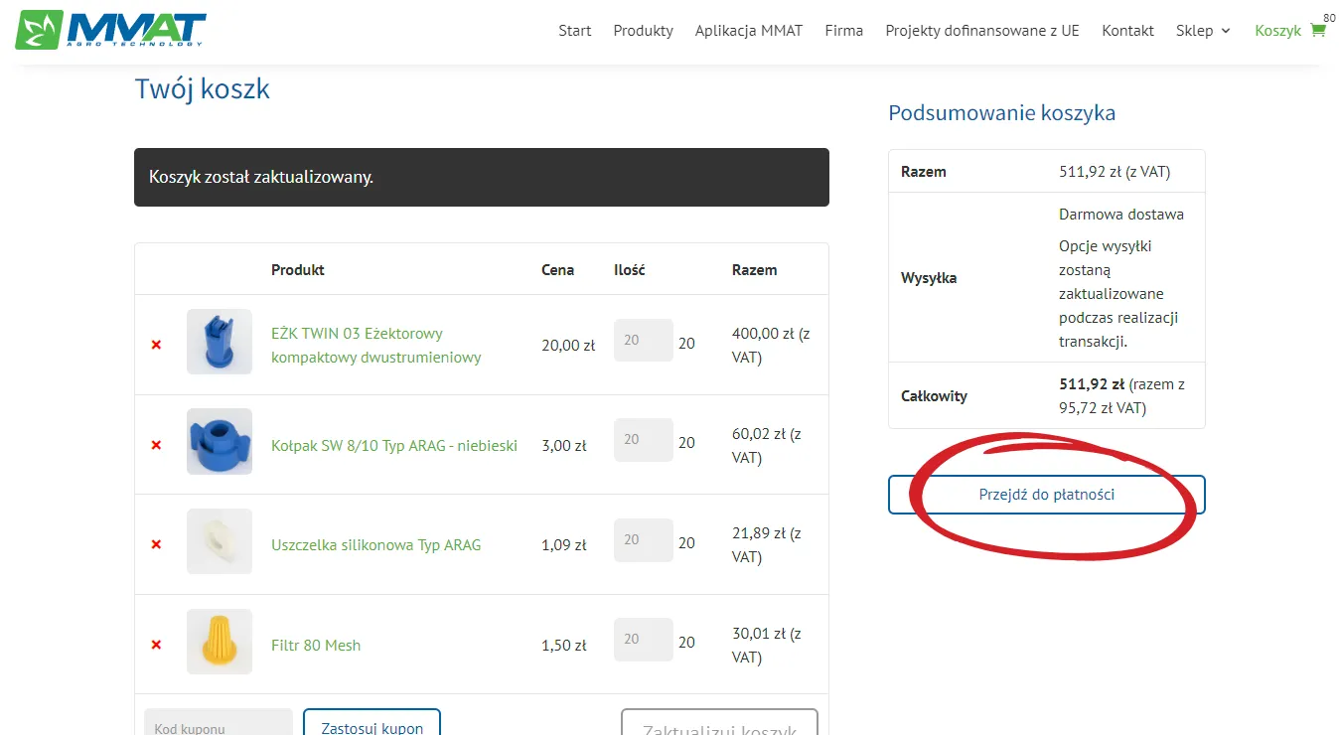Remove EŻK TWIN 03 from cart
The image size is (1339, 735).
(156, 345)
